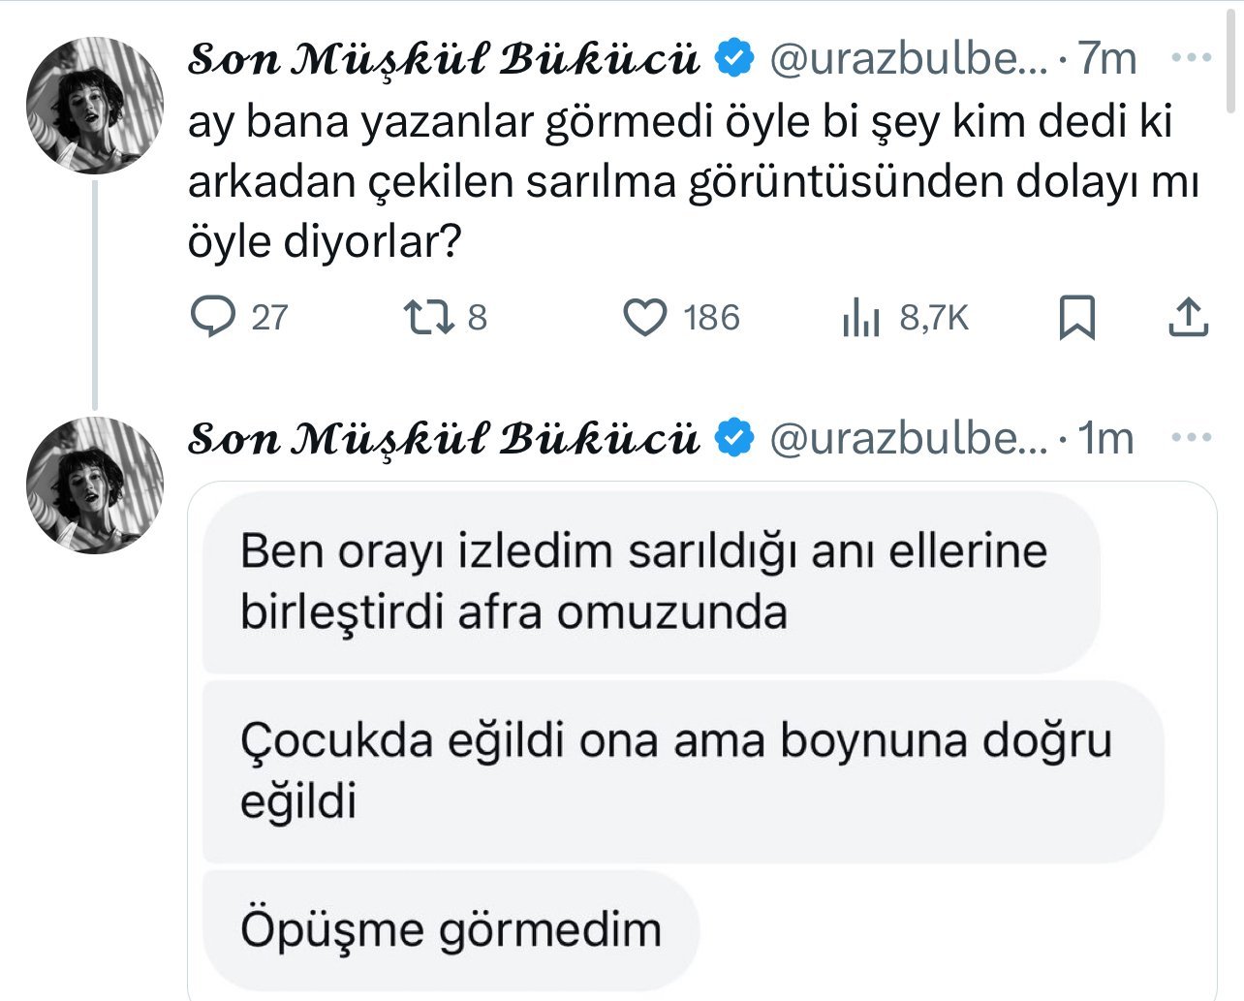Bookmark the first tweet

point(1076,317)
